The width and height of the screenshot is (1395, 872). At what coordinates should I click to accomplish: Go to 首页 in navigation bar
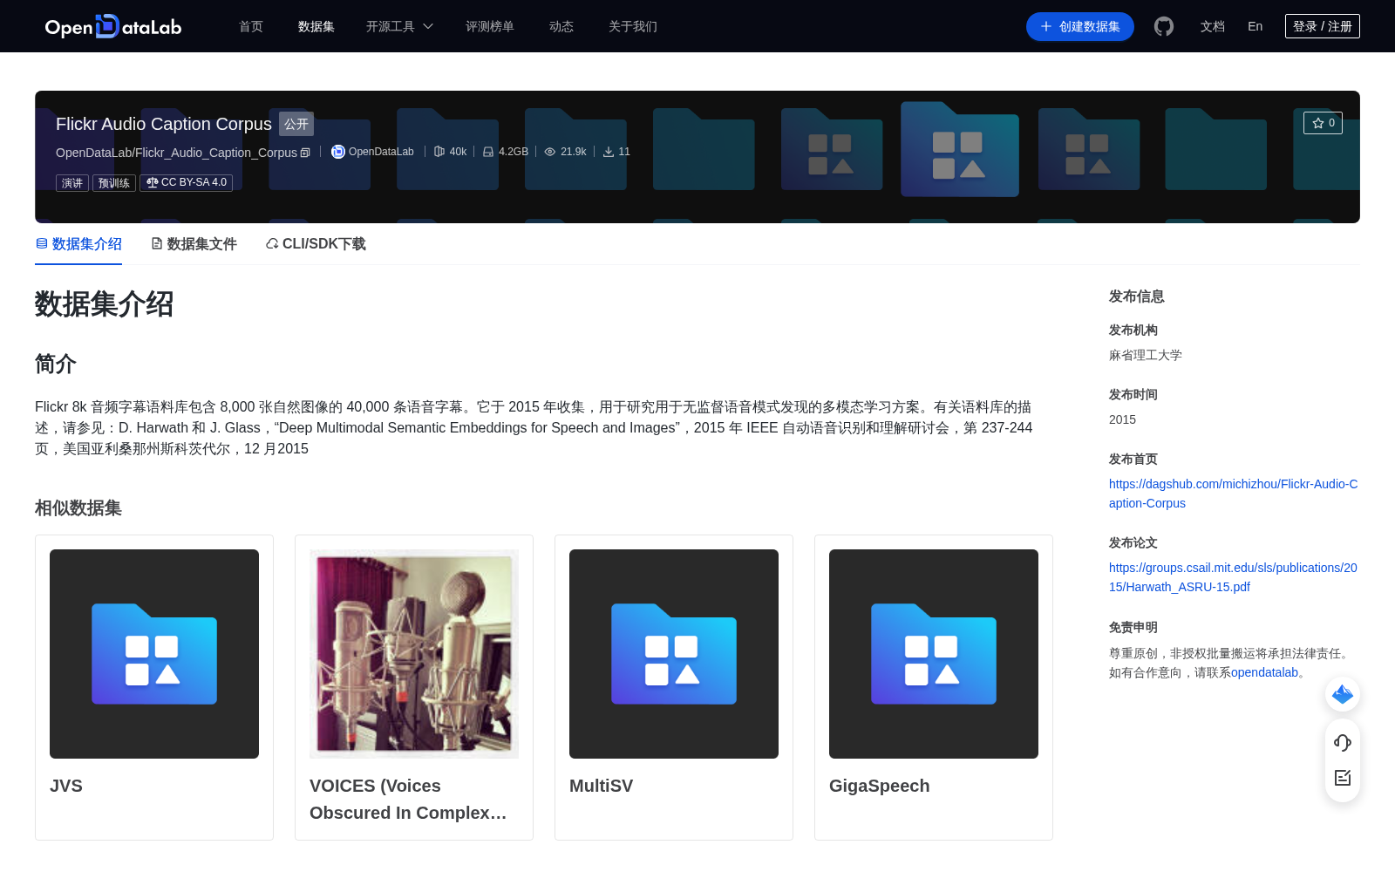251,26
